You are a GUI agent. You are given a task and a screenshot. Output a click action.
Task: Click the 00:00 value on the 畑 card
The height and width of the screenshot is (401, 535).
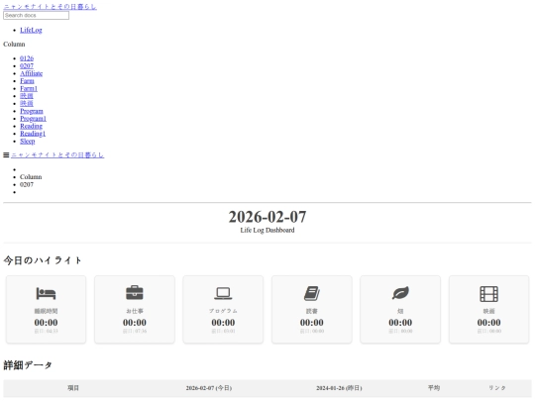coord(400,323)
